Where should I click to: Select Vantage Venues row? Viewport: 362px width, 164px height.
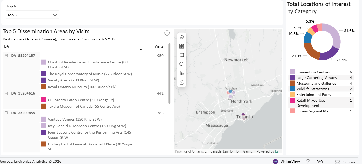72,119
